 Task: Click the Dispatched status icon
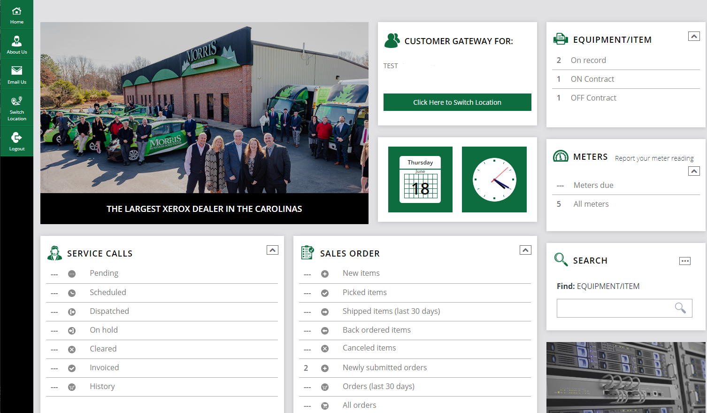72,312
